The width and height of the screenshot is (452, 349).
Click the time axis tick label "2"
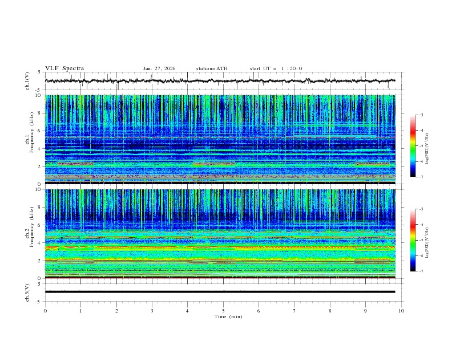116,311
